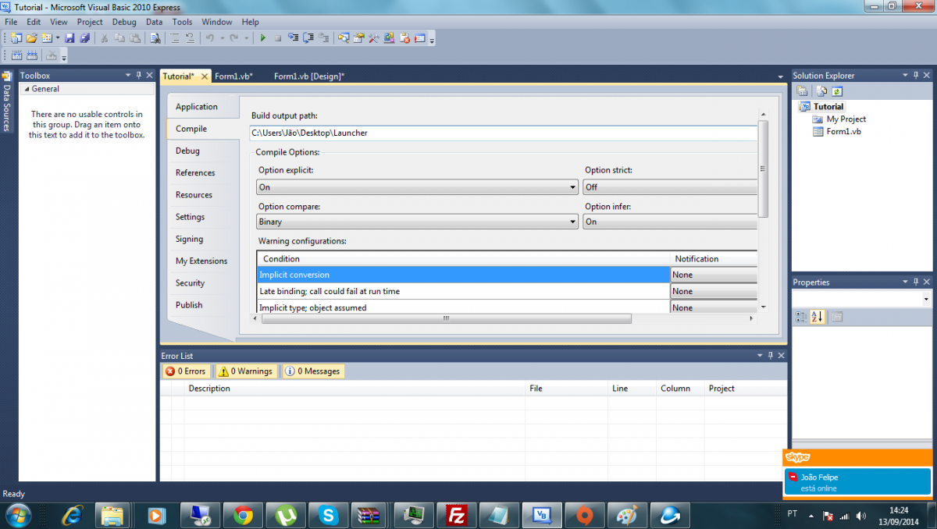Click the Step Over icon
937x529 pixels.
[x=308, y=37]
